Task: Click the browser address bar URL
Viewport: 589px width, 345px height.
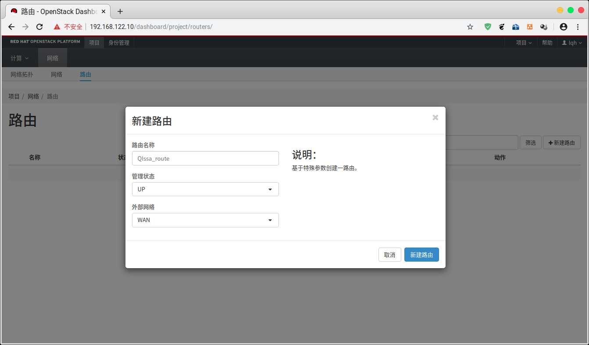Action: pyautogui.click(x=151, y=27)
